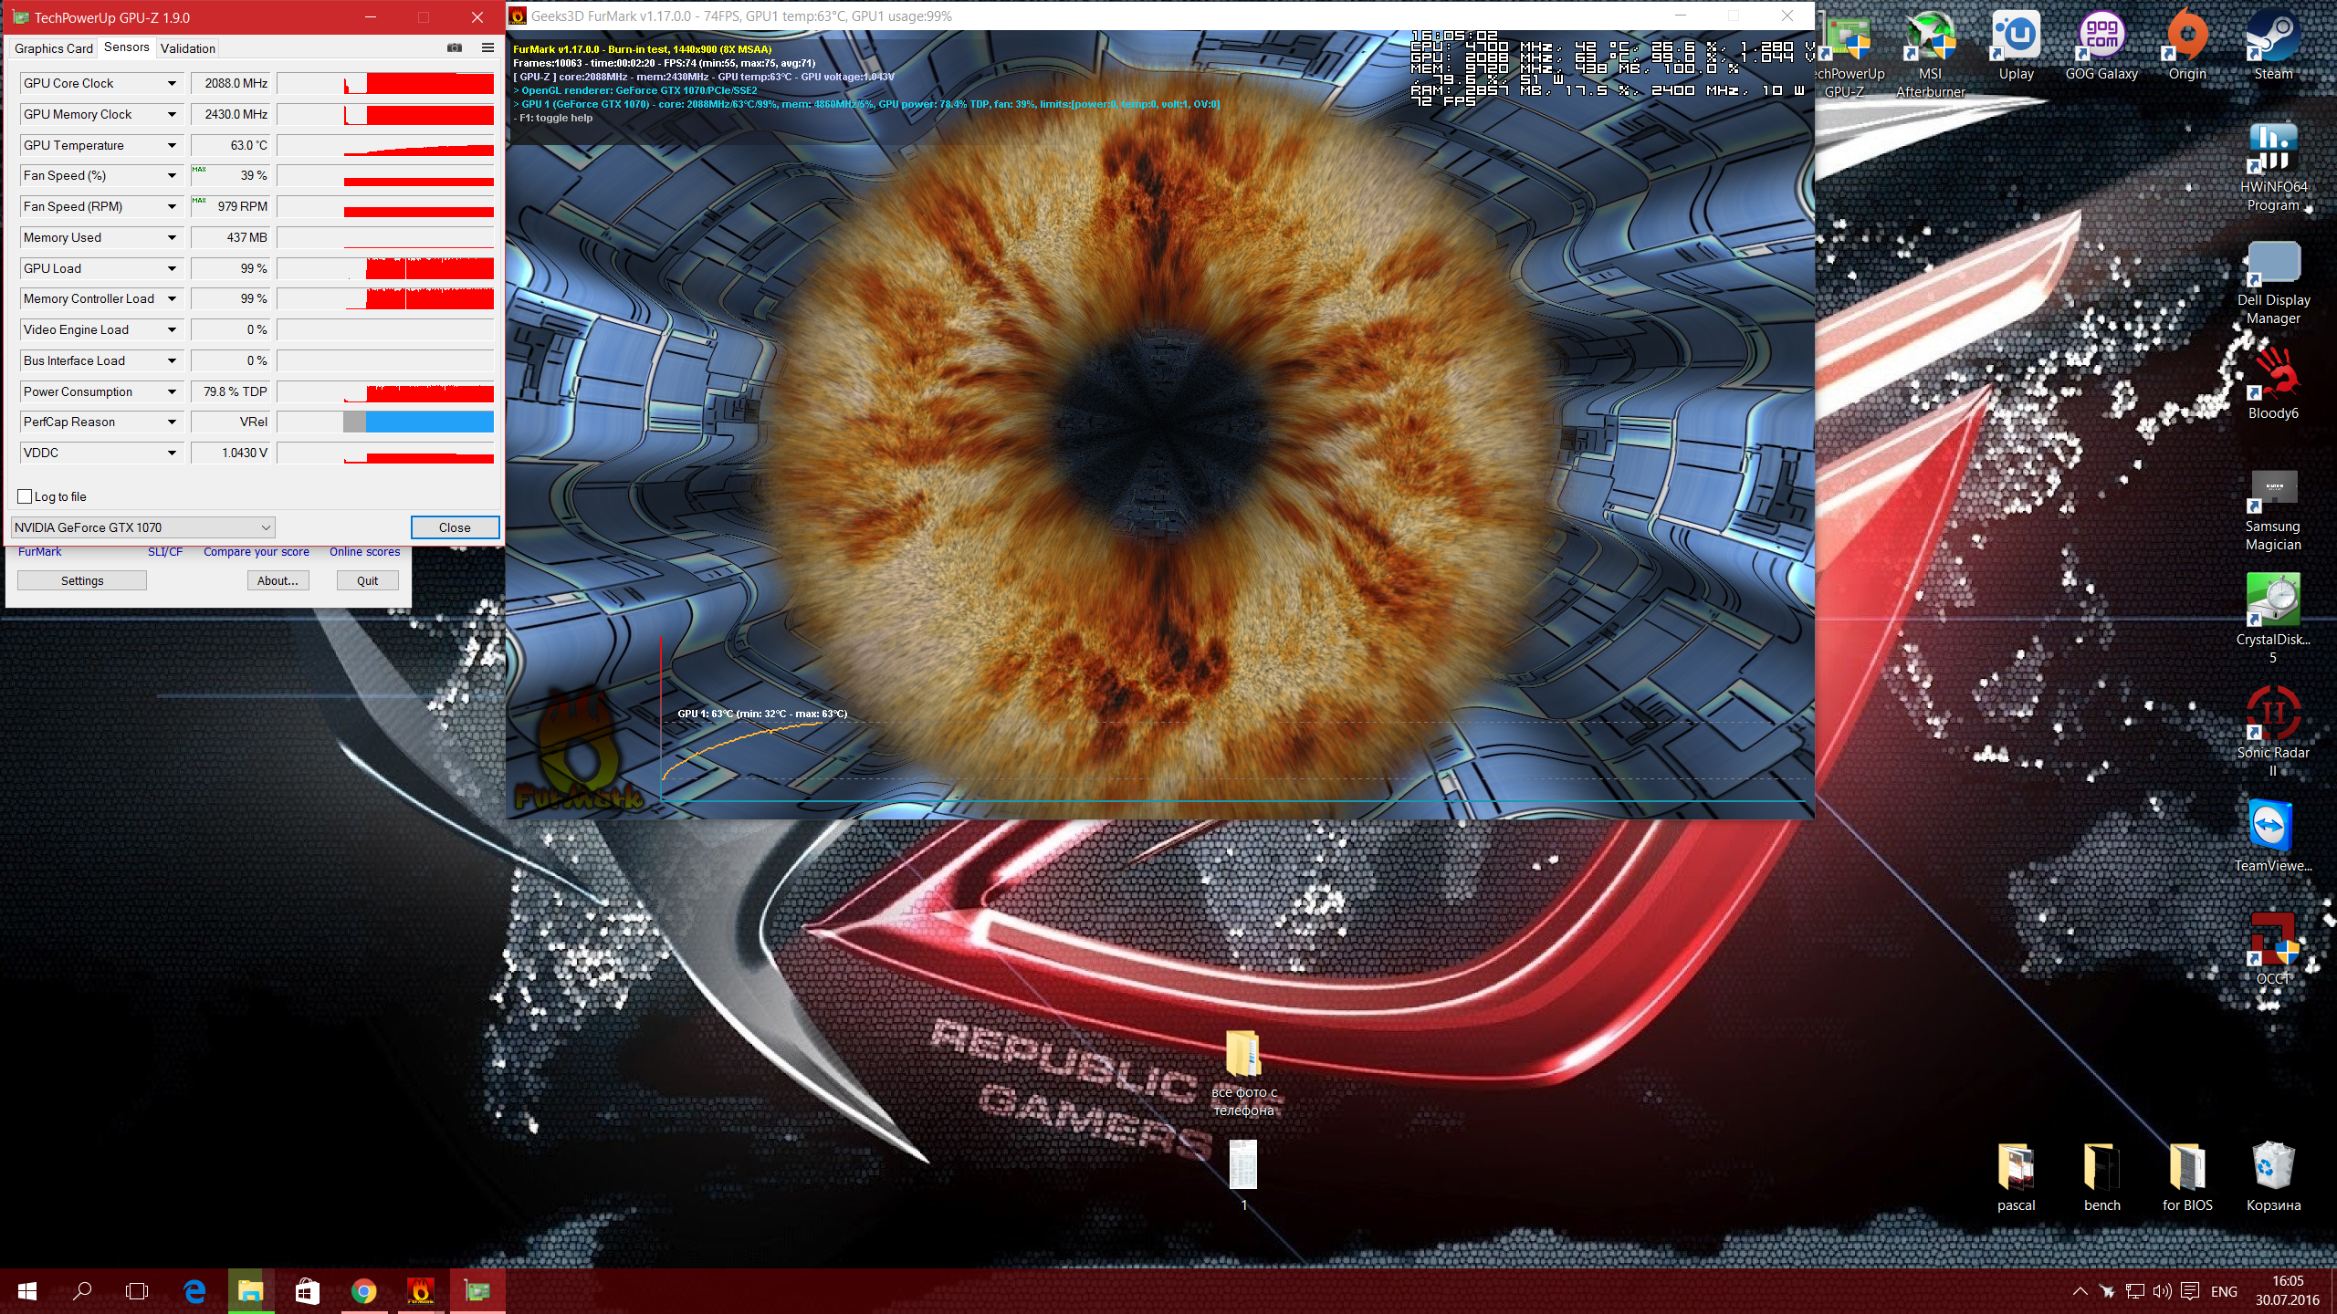
Task: Open the Fan Speed (%) dropdown arrow
Action: [172, 175]
